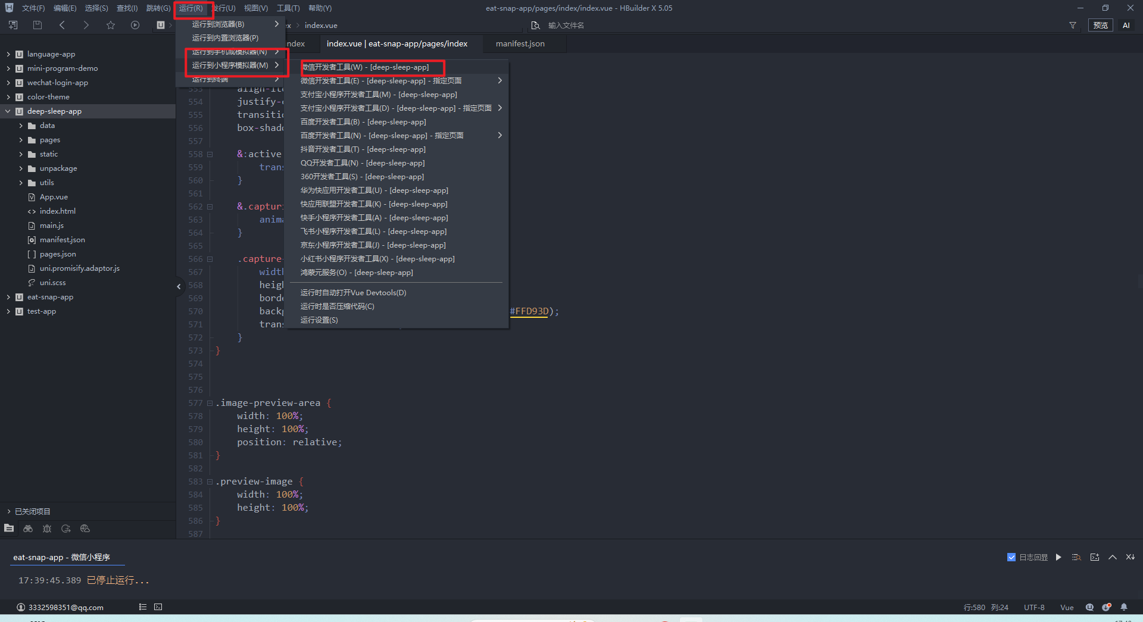Collapse console with the up chevron
1143x622 pixels.
tap(1112, 557)
